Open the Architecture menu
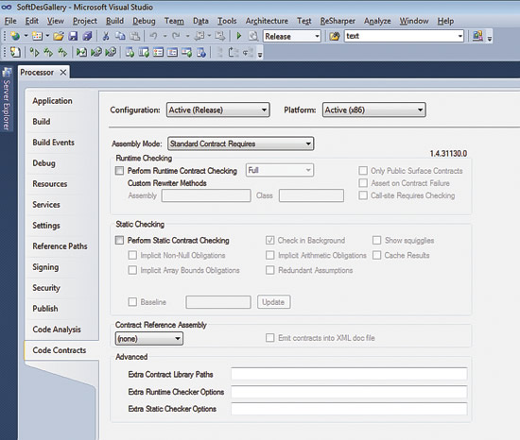 click(x=267, y=21)
